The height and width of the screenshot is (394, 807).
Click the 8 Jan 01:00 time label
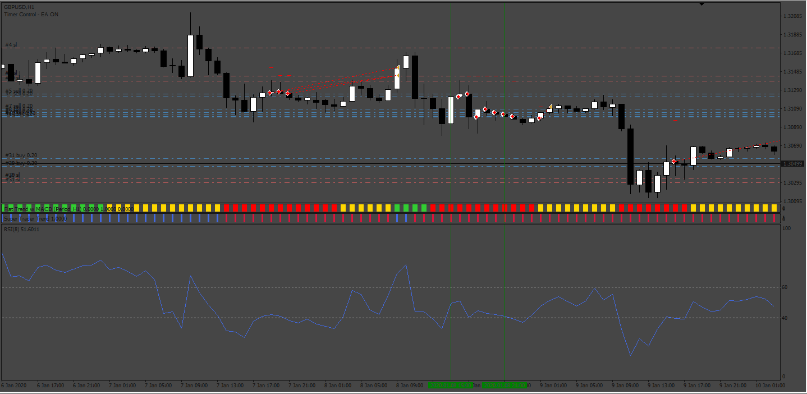pyautogui.click(x=338, y=386)
